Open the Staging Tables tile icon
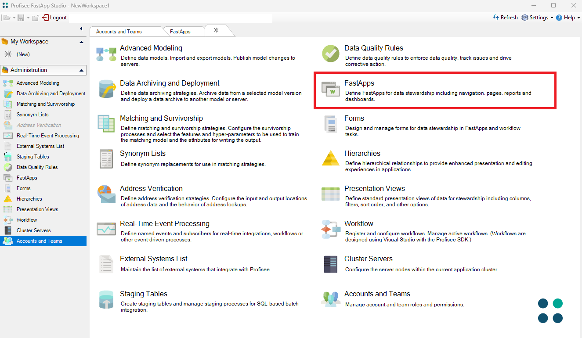The width and height of the screenshot is (582, 338). coord(106,299)
